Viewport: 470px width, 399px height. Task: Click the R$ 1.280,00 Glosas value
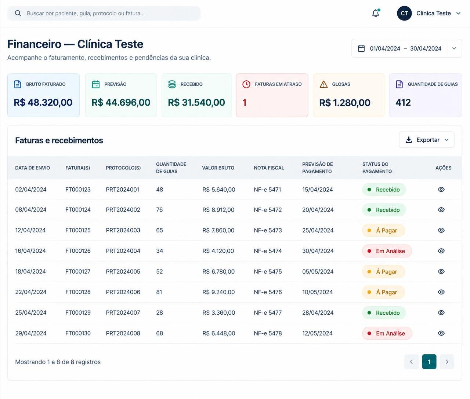tap(345, 103)
